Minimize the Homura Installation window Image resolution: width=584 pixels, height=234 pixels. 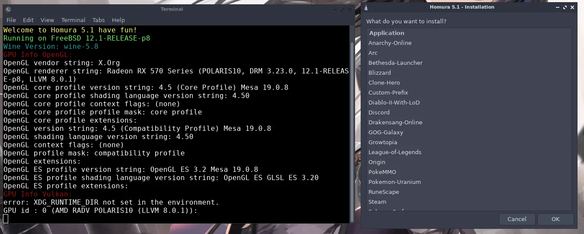point(559,7)
